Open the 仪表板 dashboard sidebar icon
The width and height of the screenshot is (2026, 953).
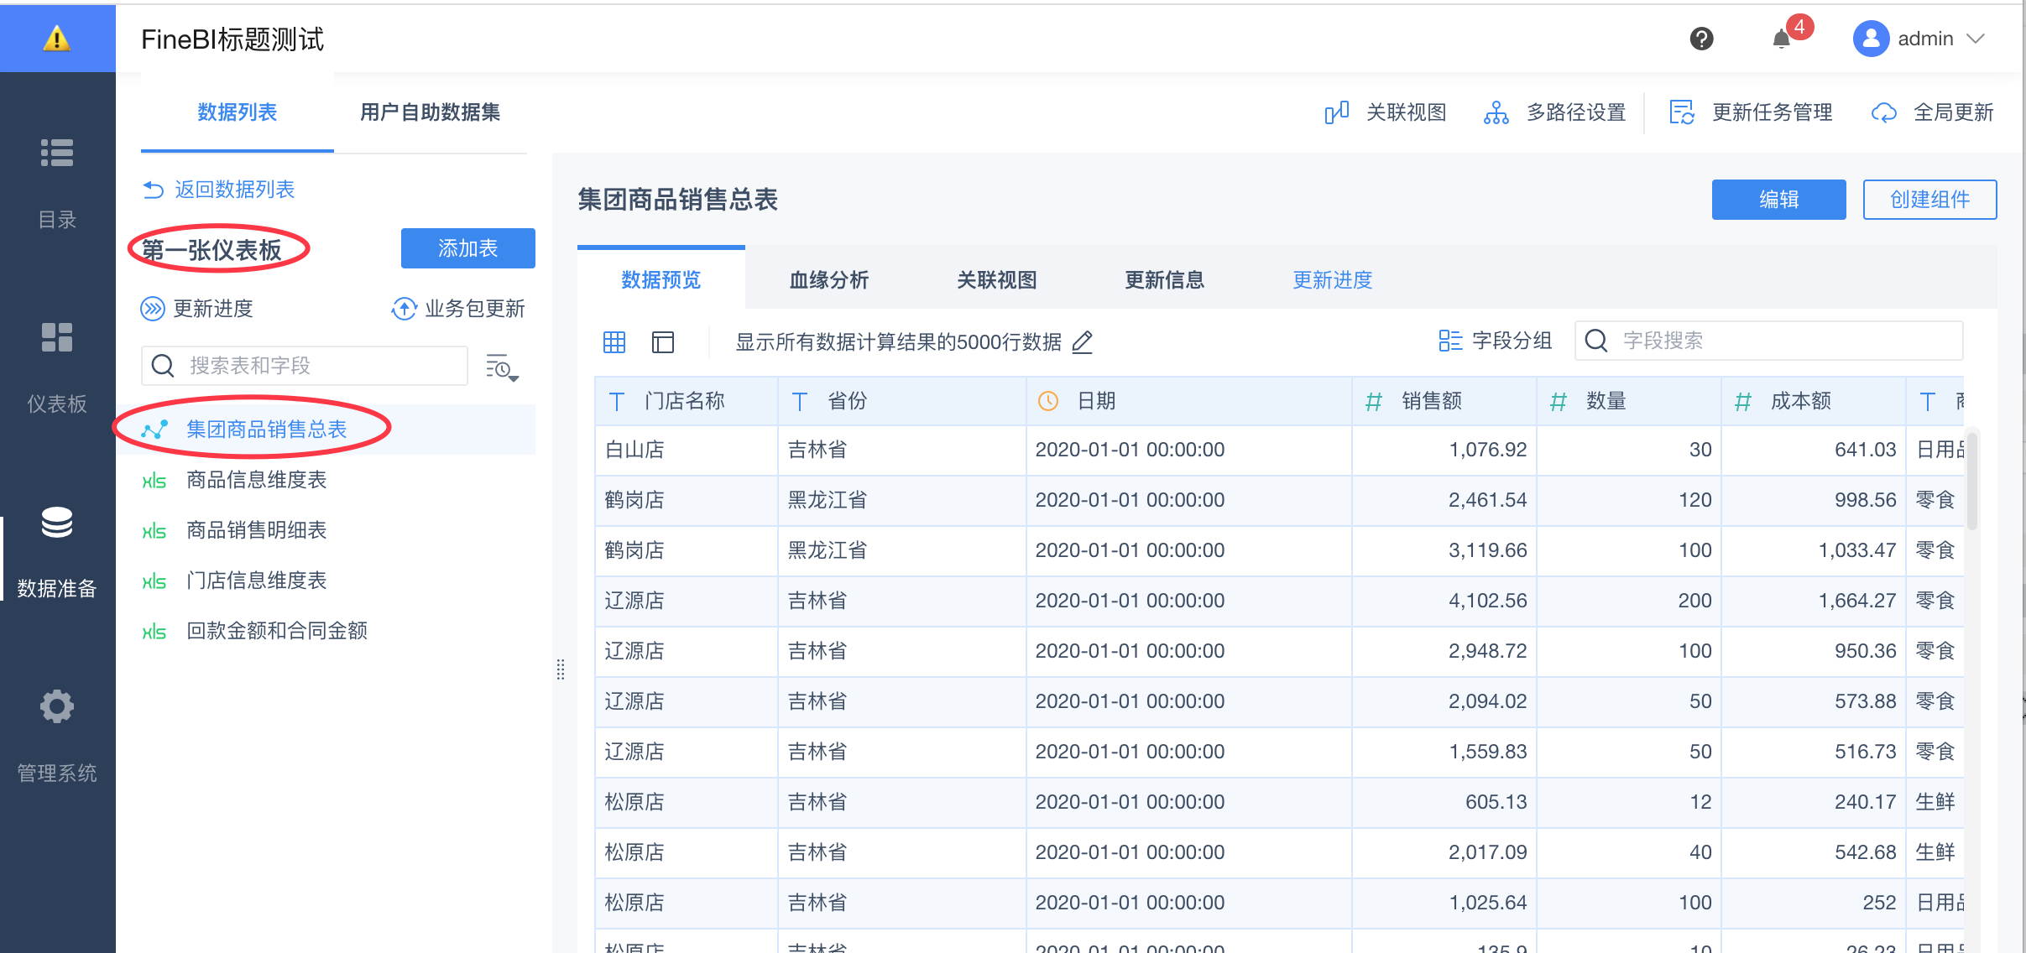point(57,337)
